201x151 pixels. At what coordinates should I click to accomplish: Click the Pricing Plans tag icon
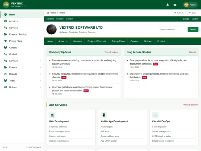pos(5,41)
